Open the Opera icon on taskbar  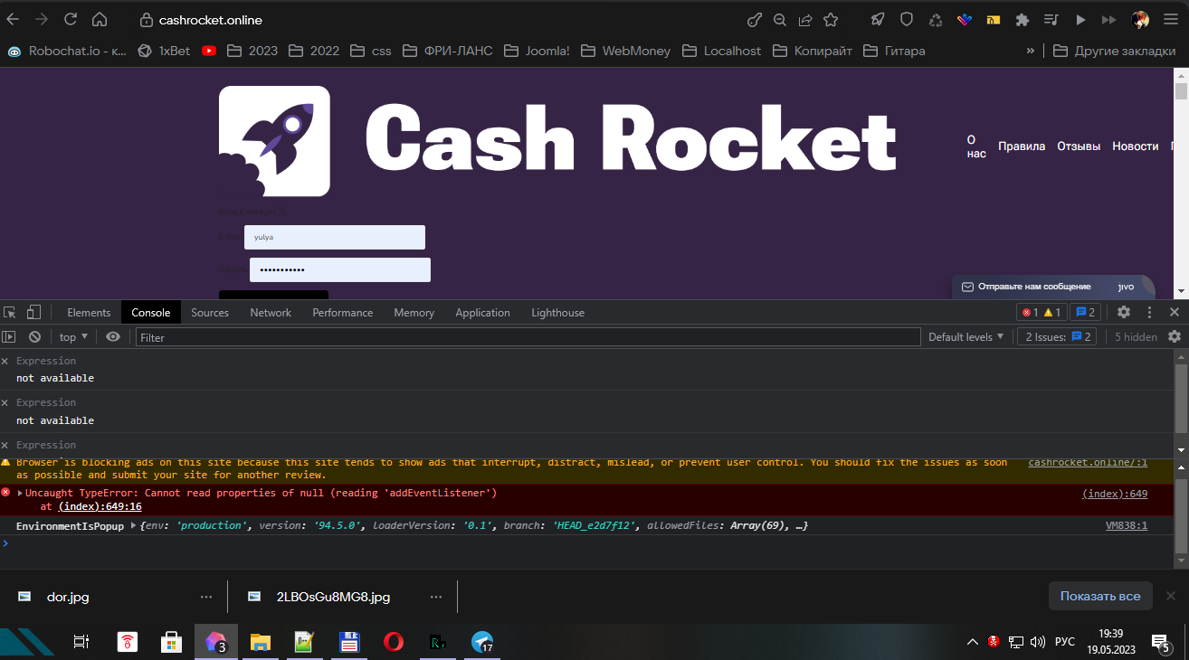click(394, 642)
